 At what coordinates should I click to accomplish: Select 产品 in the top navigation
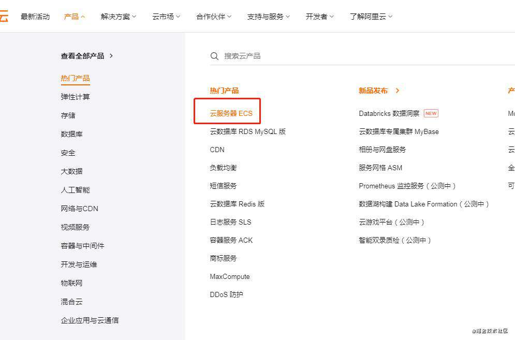pos(71,17)
